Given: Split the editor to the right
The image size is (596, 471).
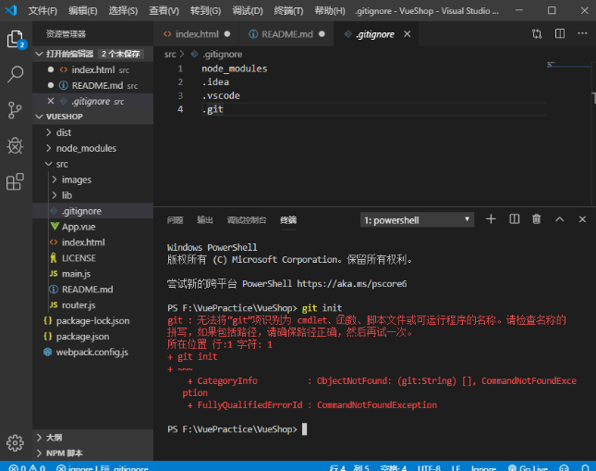Looking at the screenshot, I should [x=560, y=33].
